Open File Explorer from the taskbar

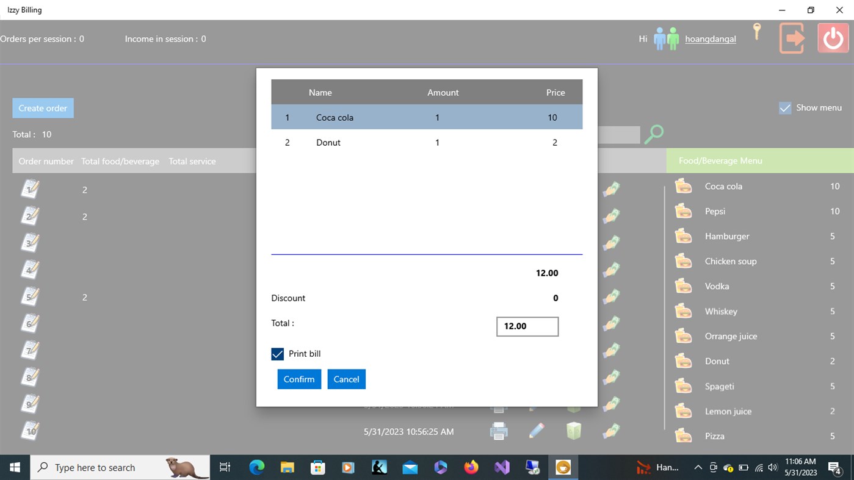288,467
